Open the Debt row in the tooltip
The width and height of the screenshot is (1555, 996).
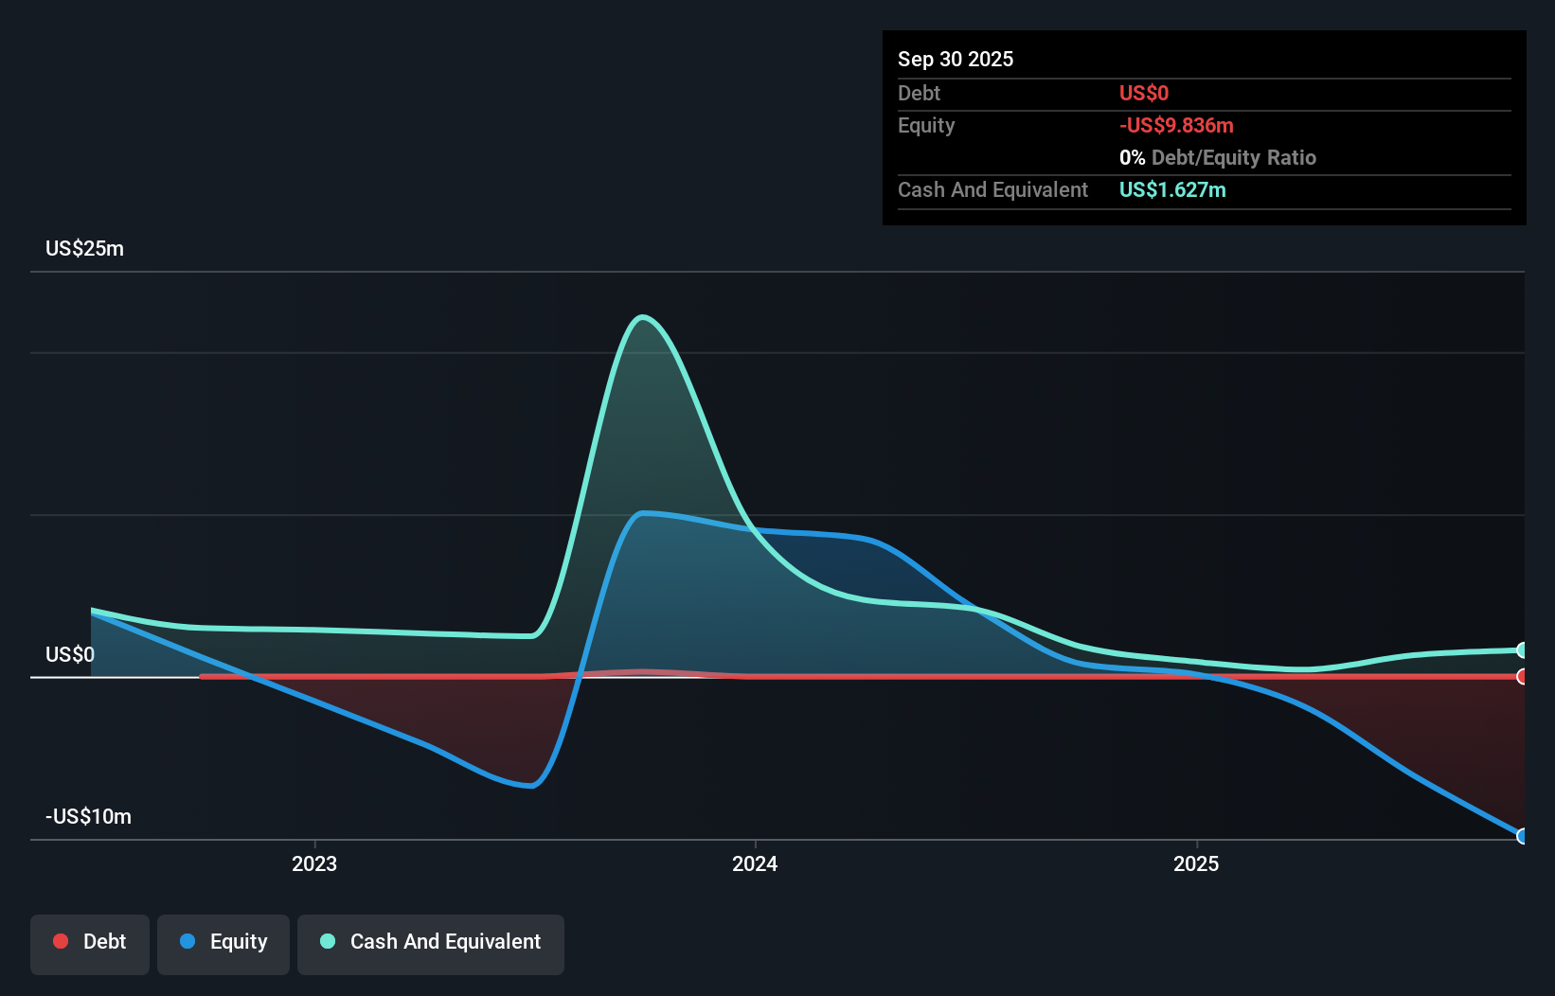[919, 93]
